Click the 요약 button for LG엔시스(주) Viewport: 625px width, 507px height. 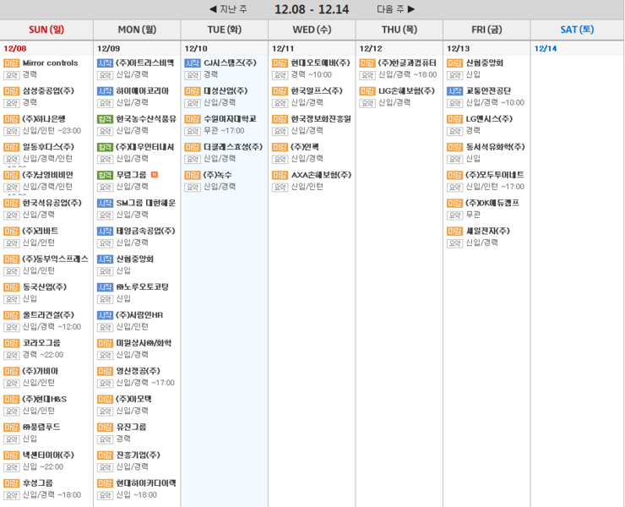(454, 131)
